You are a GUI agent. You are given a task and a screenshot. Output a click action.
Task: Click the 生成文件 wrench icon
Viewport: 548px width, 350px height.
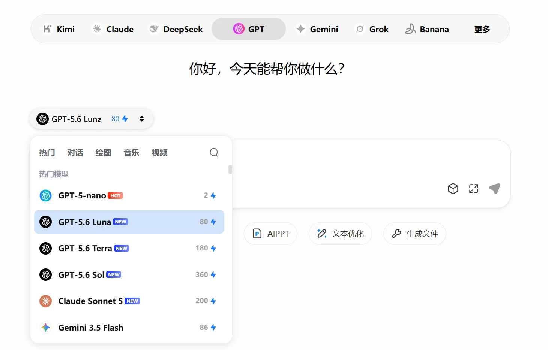click(396, 234)
